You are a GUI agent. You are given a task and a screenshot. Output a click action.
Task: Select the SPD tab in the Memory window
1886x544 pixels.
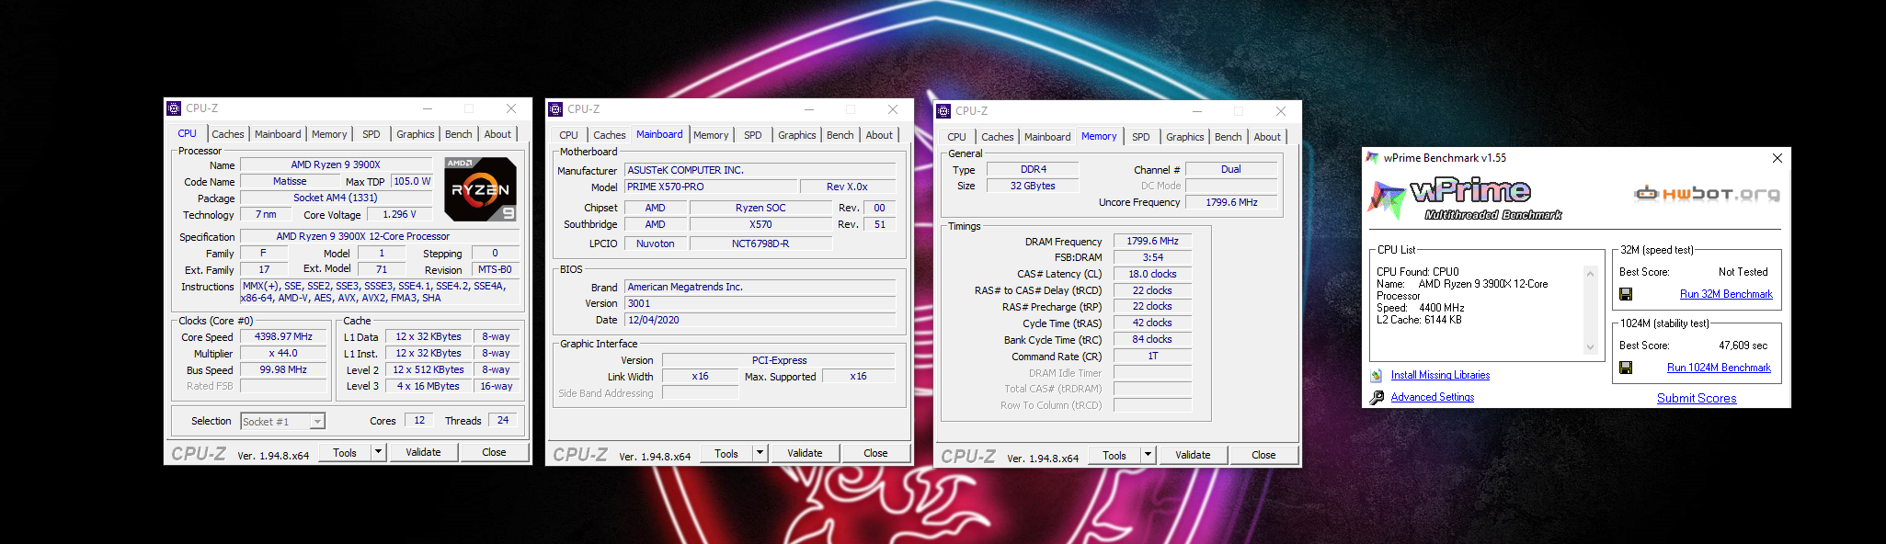(x=1141, y=137)
